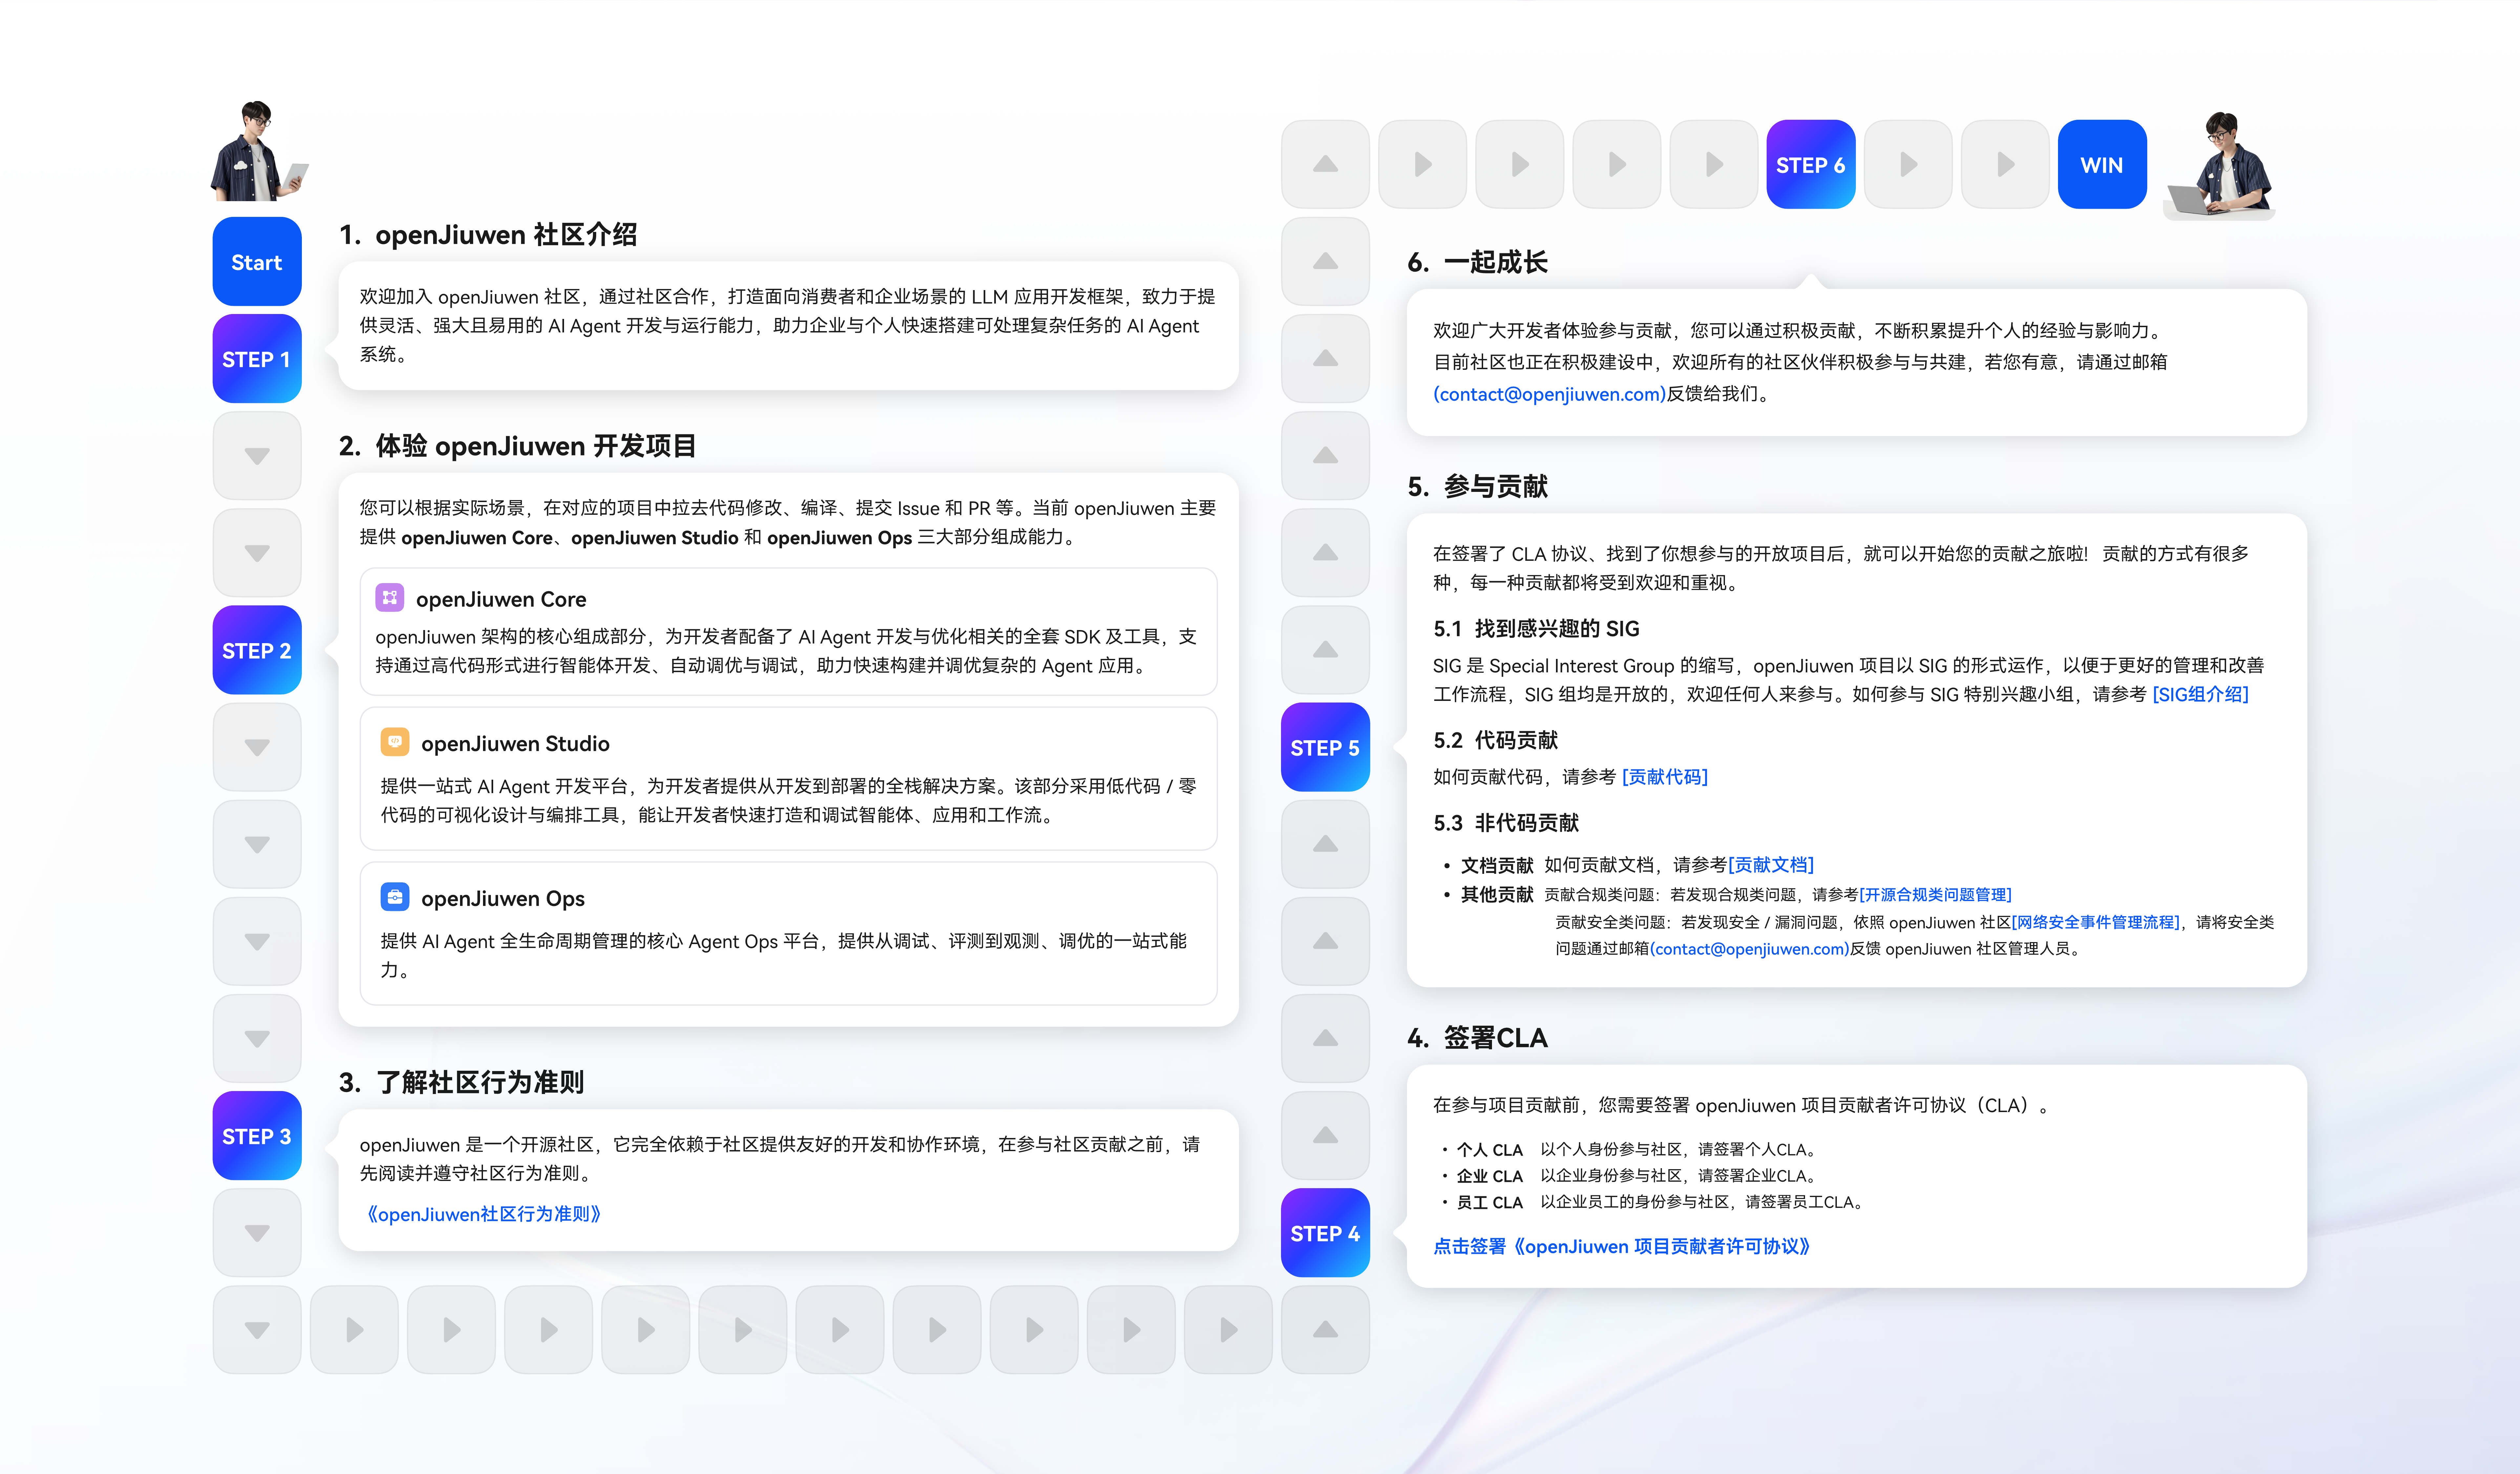Click the blue Start tile
This screenshot has height=1474, width=2520.
(x=257, y=262)
